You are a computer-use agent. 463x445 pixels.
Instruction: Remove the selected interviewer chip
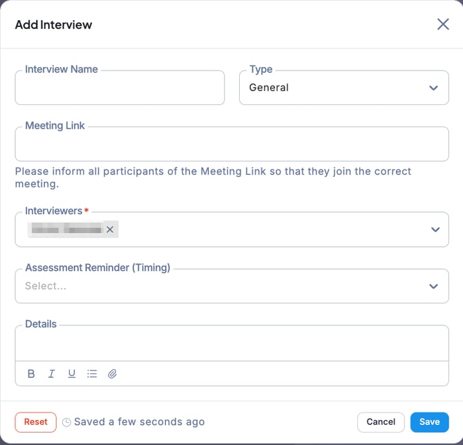point(110,229)
